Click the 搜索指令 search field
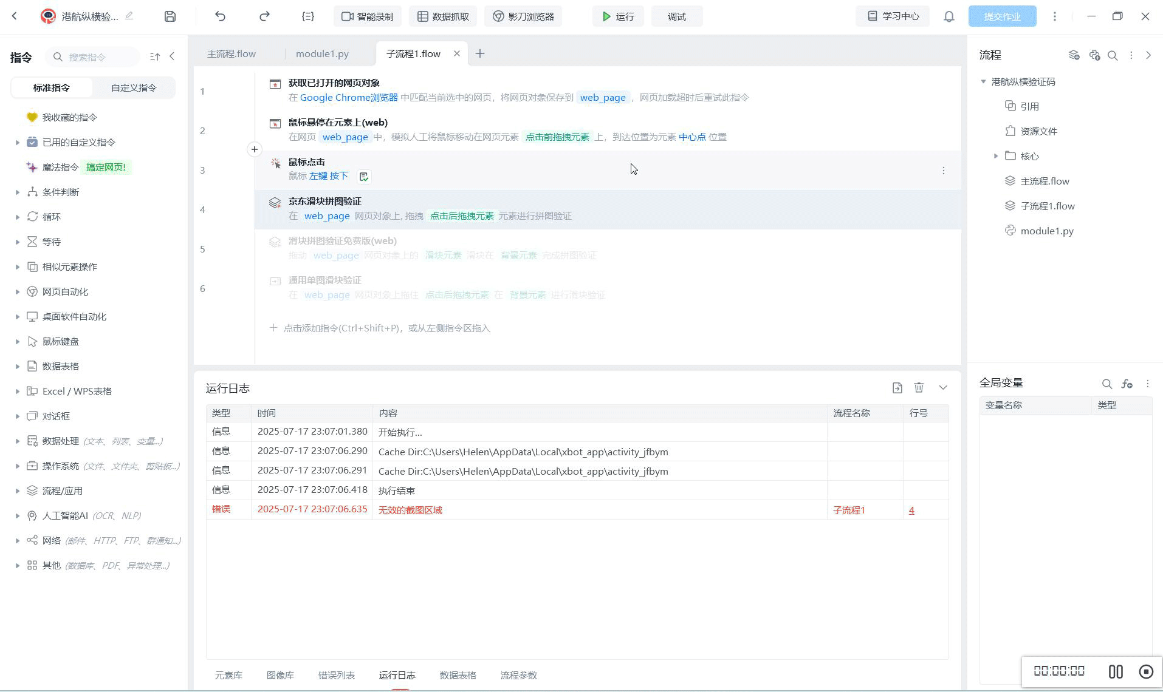The width and height of the screenshot is (1163, 692). click(x=97, y=57)
